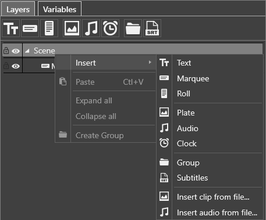Image resolution: width=266 pixels, height=220 pixels.
Task: Insert Subtitles layer from submenu
Action: point(210,178)
